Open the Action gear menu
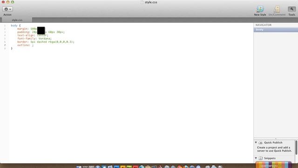298x168 pixels. coord(7,9)
